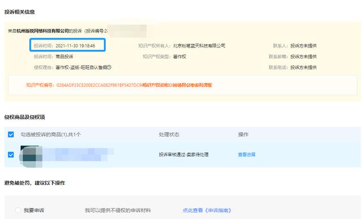Click the help icon beside 旺旺自认售假
Screen dimensions: 362x219
tap(109, 67)
